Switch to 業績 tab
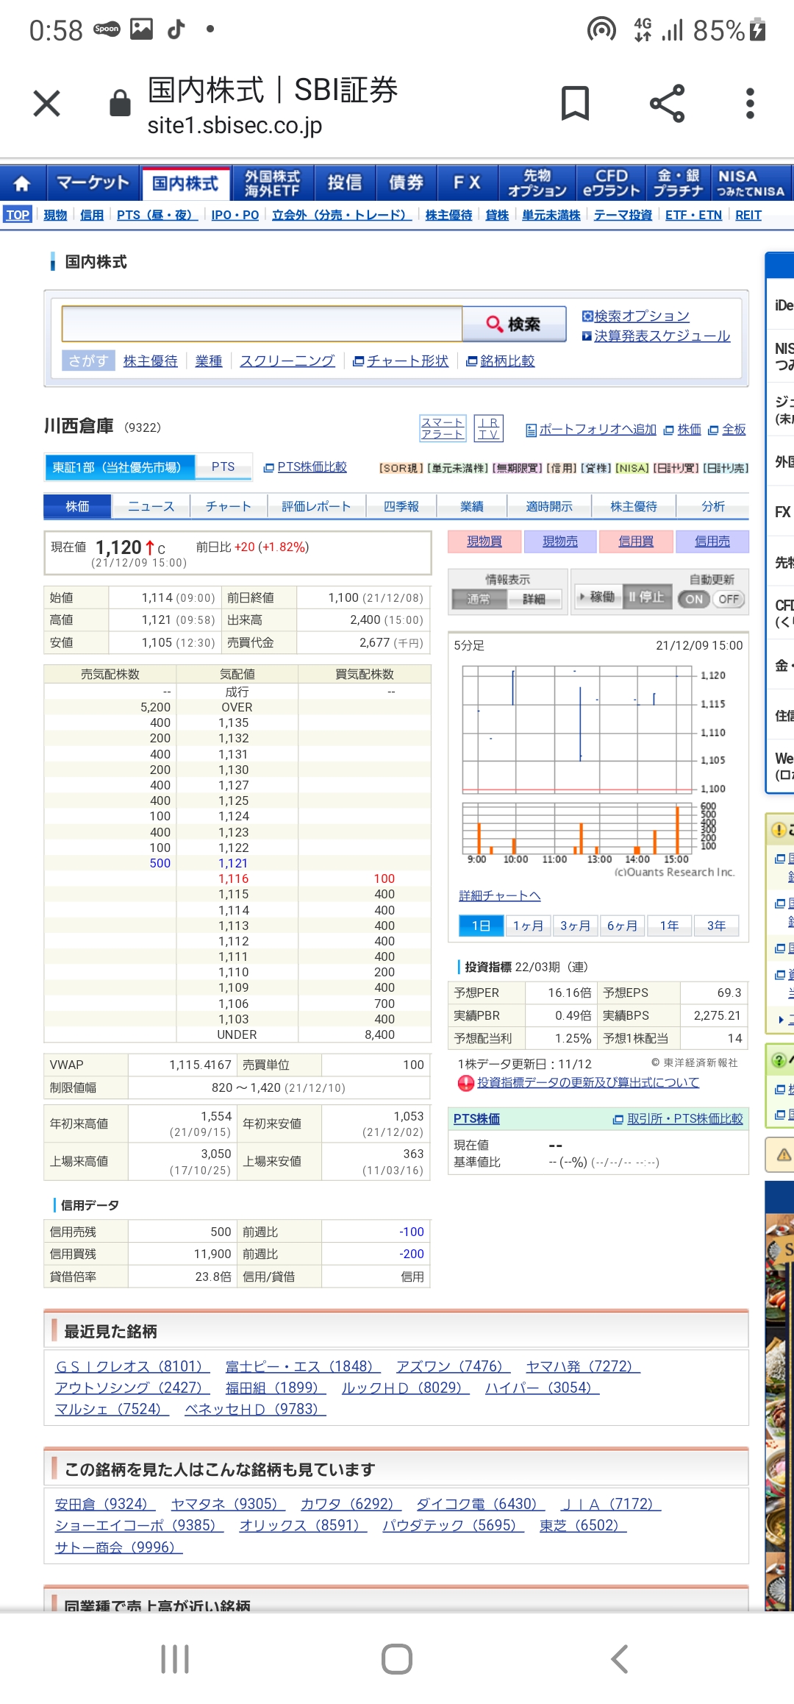 pyautogui.click(x=472, y=506)
